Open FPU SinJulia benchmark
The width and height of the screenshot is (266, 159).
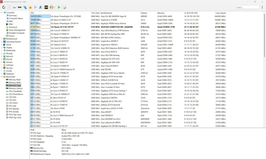pos(14,112)
